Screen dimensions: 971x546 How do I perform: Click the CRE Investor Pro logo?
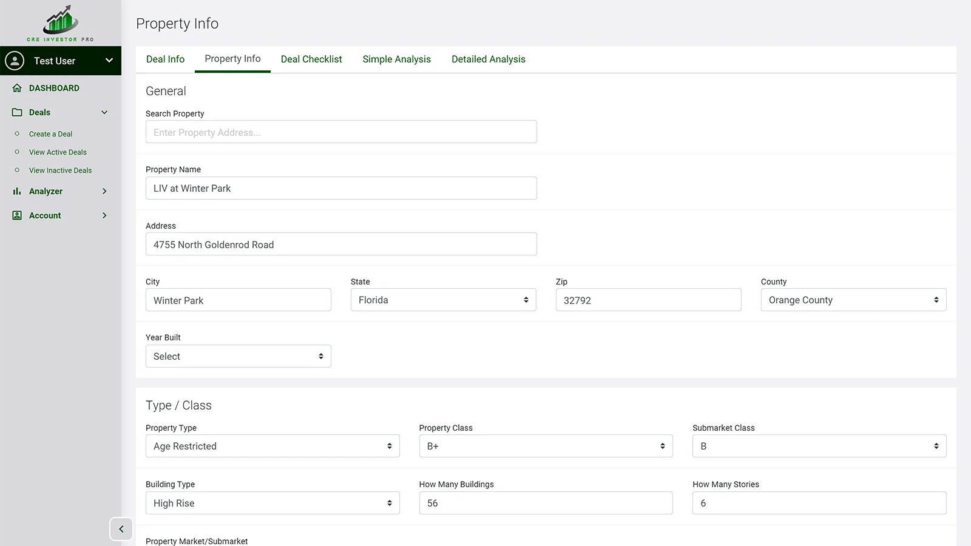(60, 23)
